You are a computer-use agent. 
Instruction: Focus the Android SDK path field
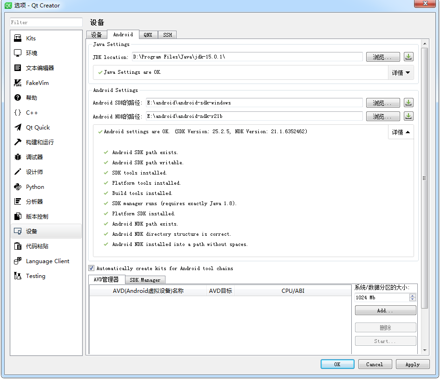coord(254,103)
